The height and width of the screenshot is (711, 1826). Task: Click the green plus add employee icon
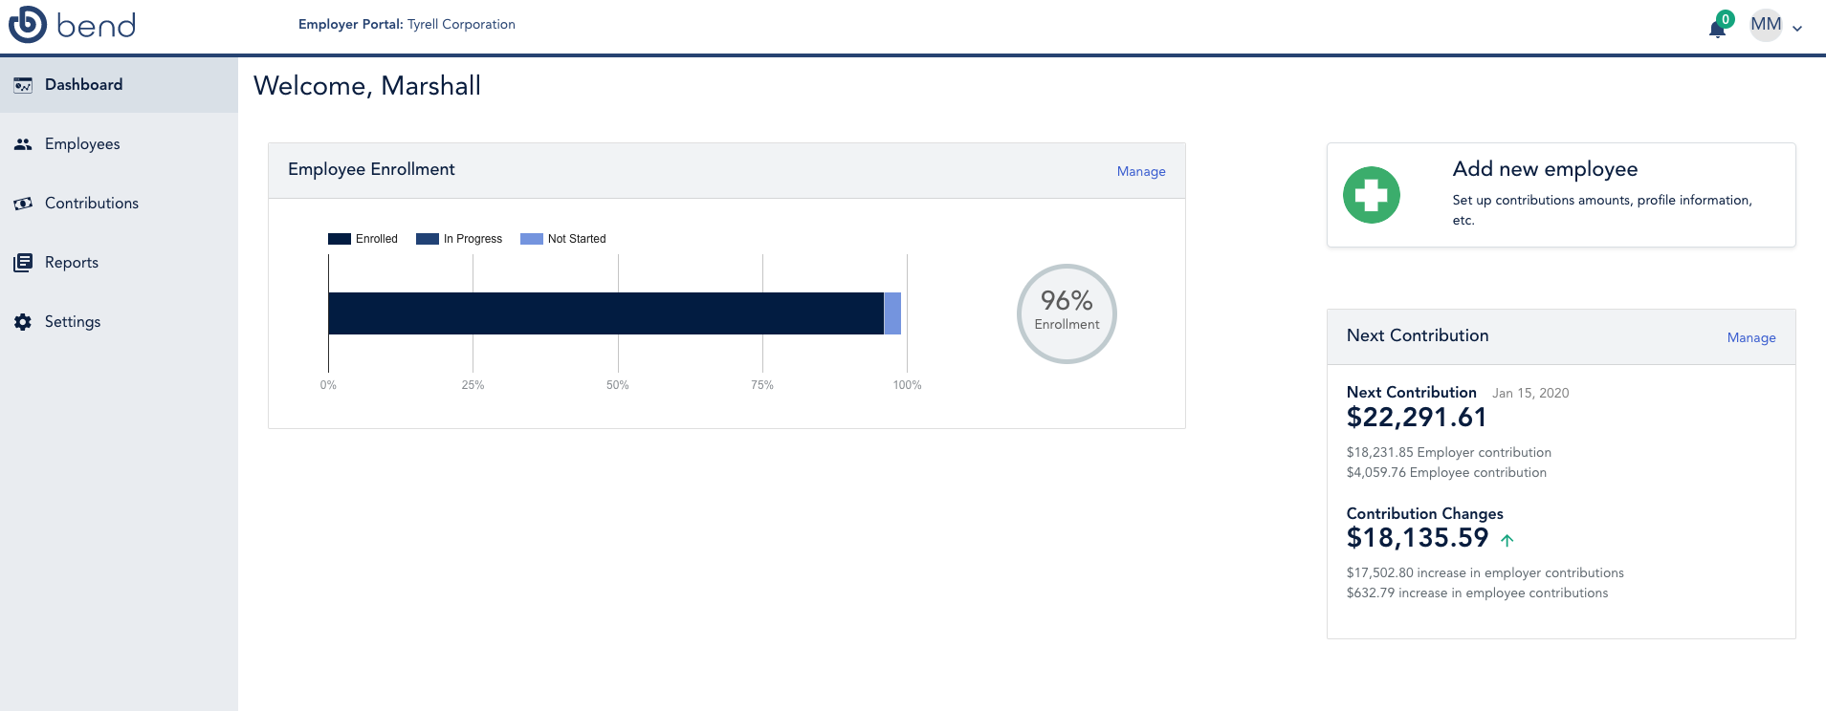1372,195
